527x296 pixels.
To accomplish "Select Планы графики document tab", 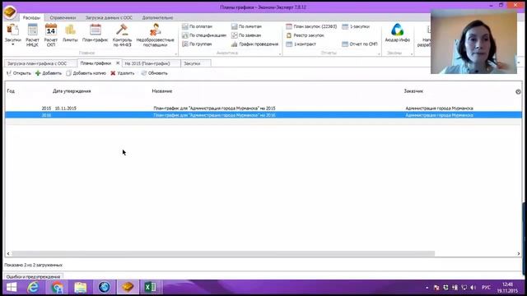I will [x=96, y=63].
